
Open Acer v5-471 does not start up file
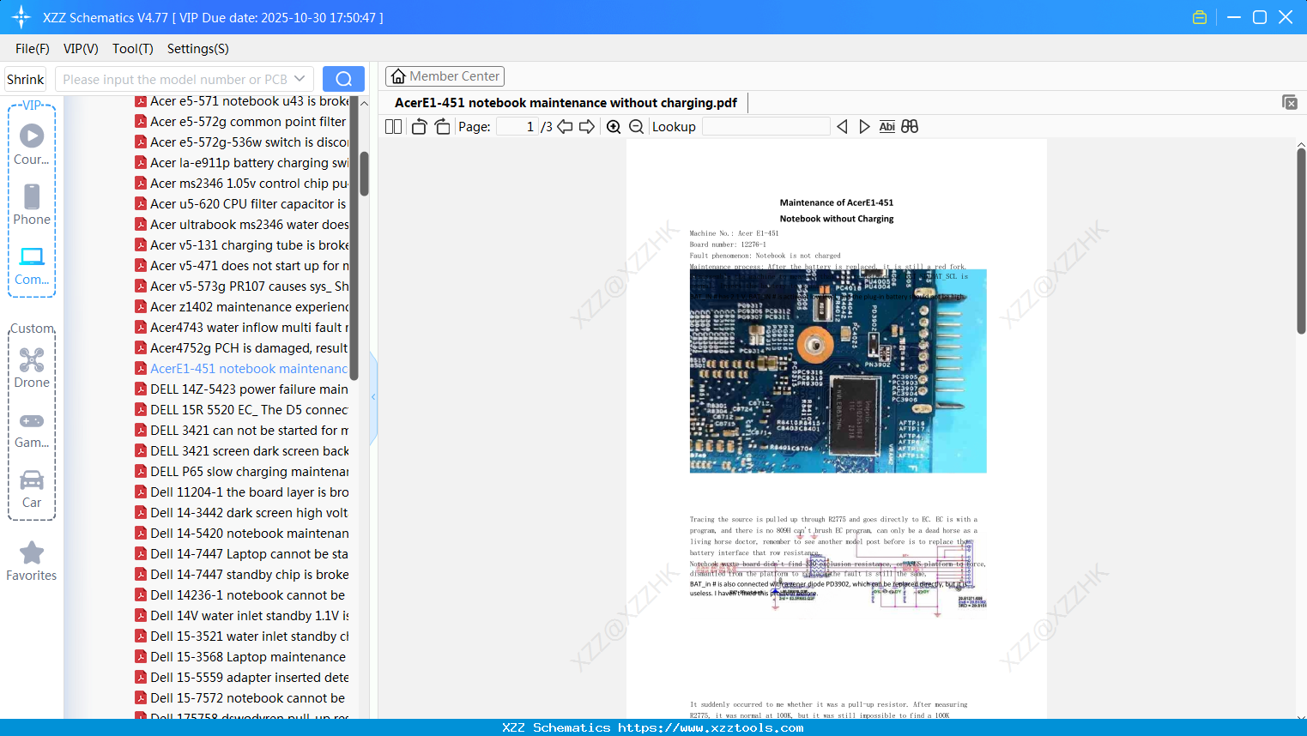241,266
